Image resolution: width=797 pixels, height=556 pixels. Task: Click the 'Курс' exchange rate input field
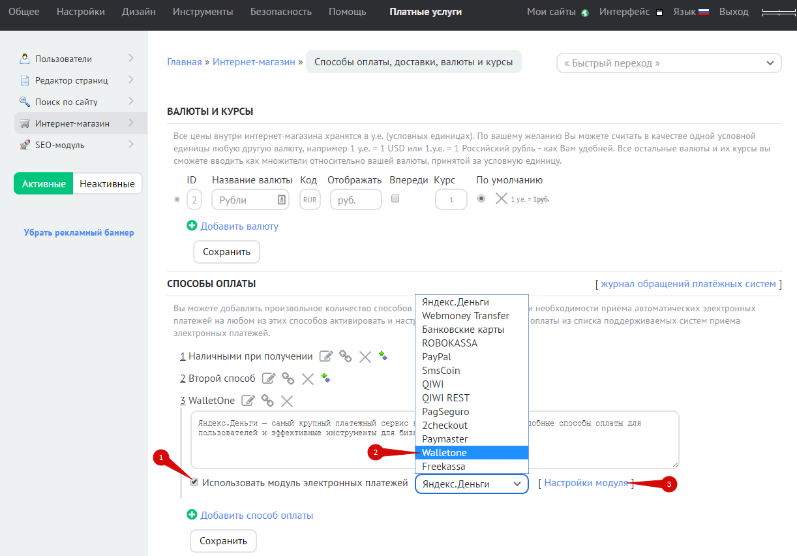pyautogui.click(x=451, y=200)
